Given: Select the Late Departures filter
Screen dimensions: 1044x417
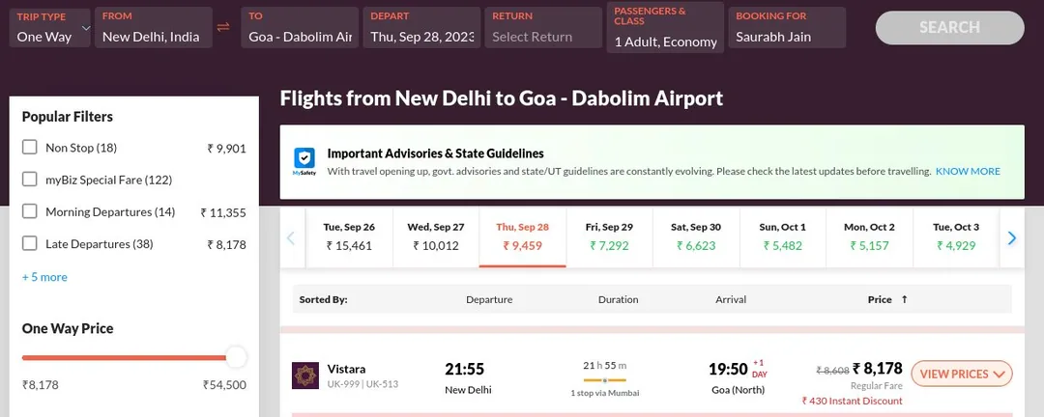Looking at the screenshot, I should point(29,243).
